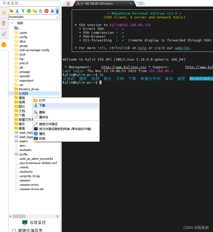Choose 权限 from the context menu
213x232 pixels.
66,139
